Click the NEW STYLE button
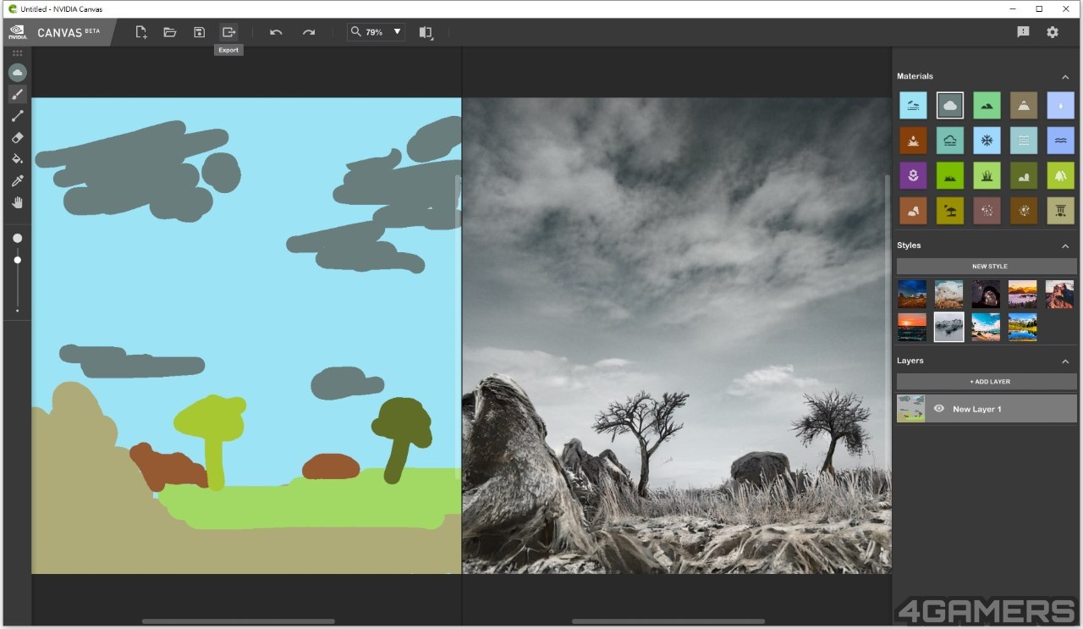1083x629 pixels. click(x=987, y=267)
